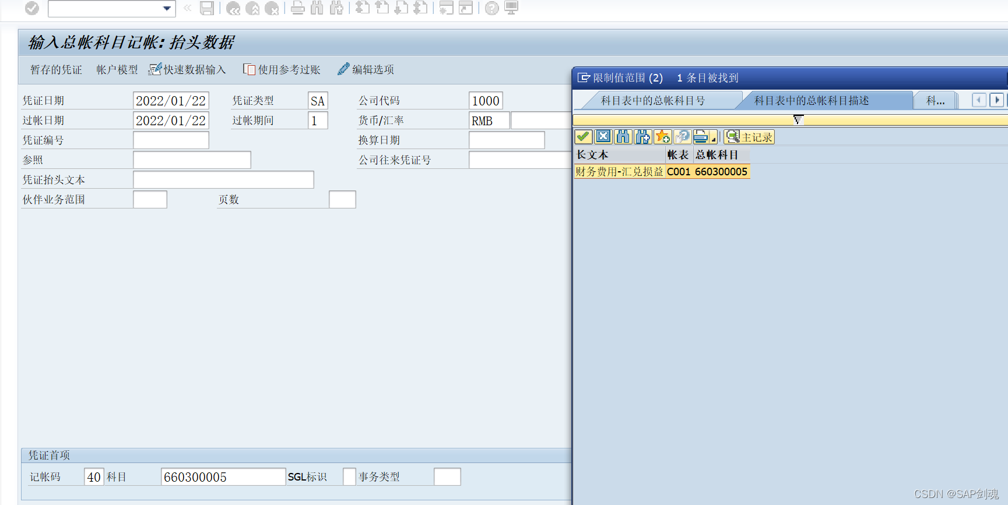The image size is (1008, 505).
Task: Click the Previous Page icon
Action: (x=382, y=8)
